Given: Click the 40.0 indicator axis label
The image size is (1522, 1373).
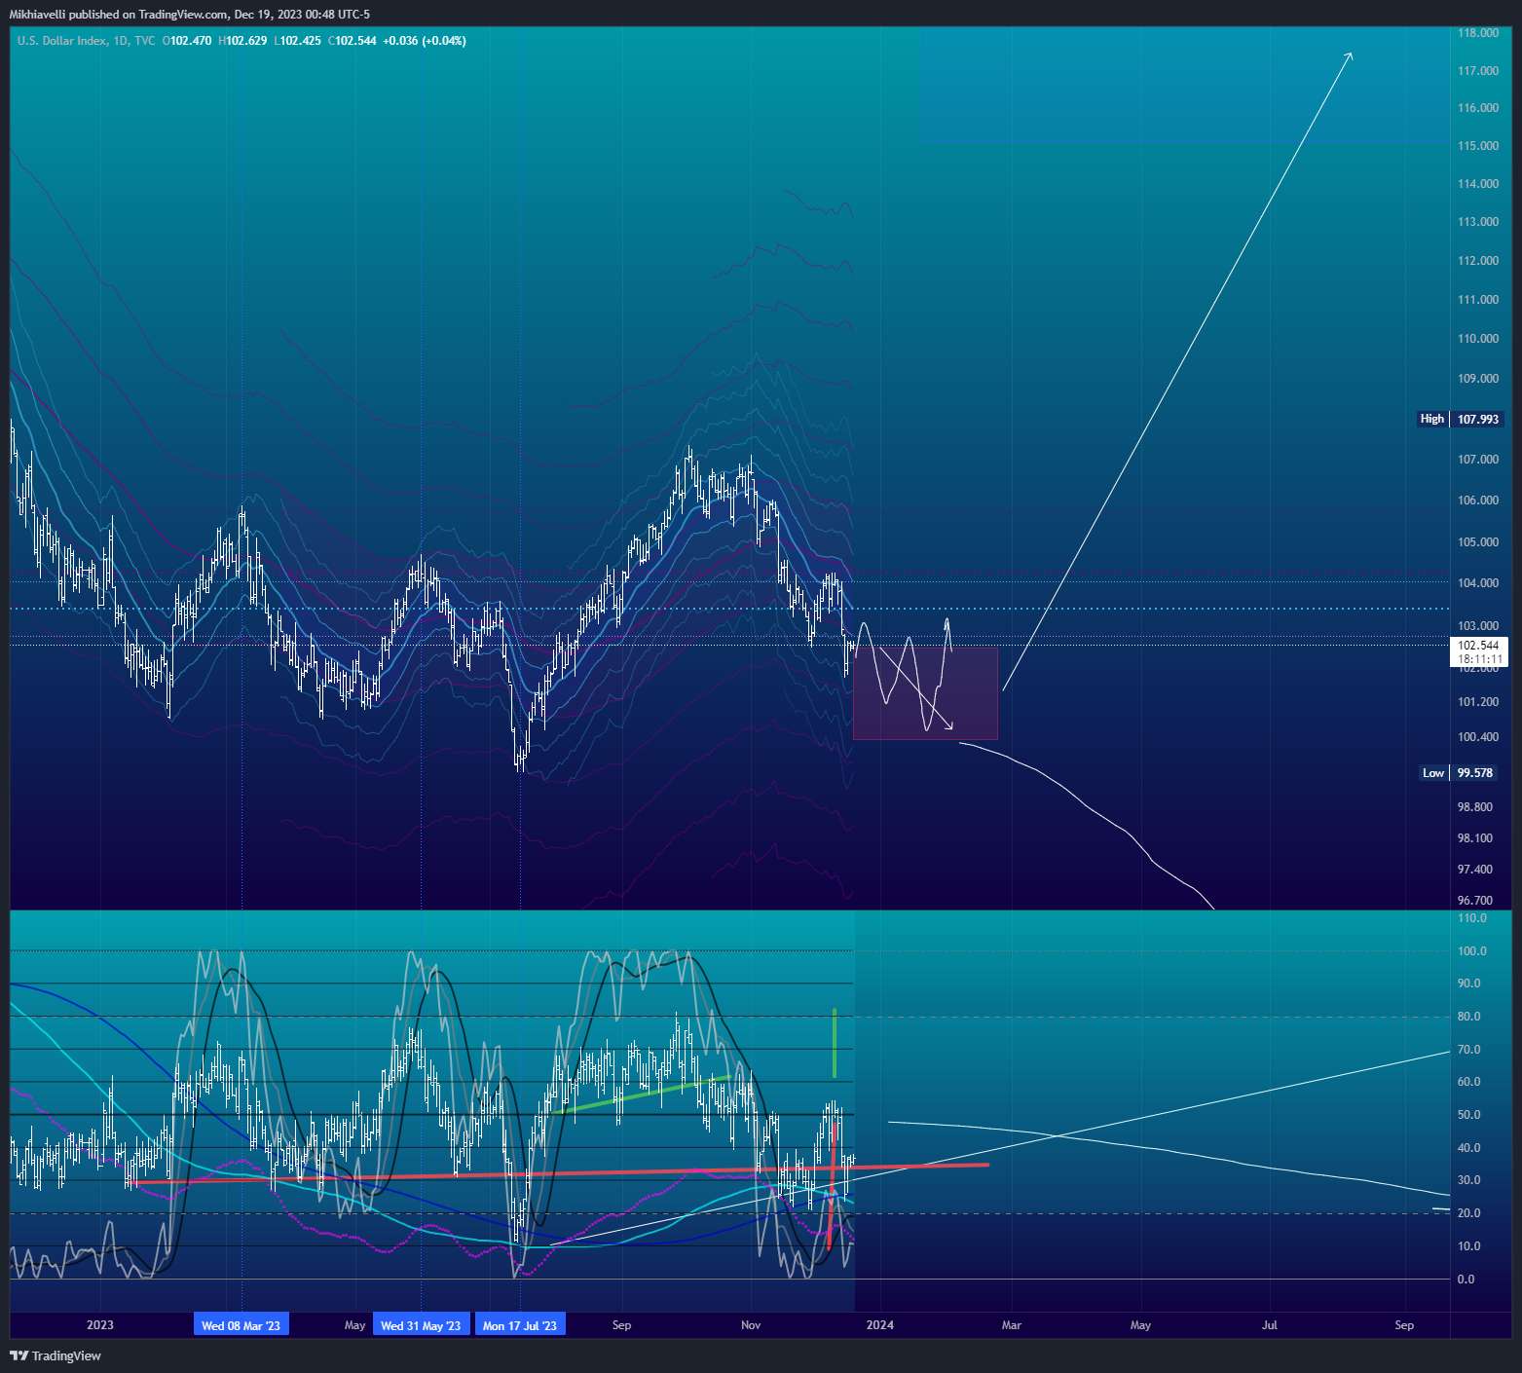Looking at the screenshot, I should (x=1468, y=1148).
